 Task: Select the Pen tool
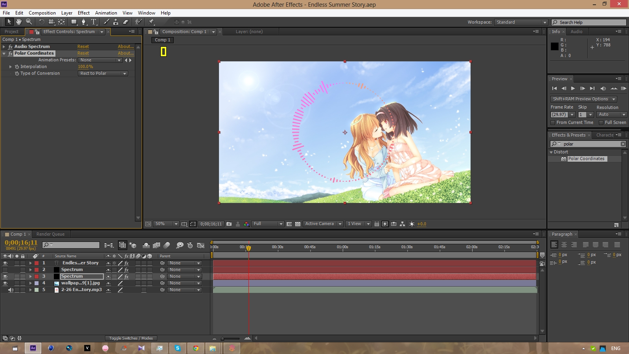83,22
